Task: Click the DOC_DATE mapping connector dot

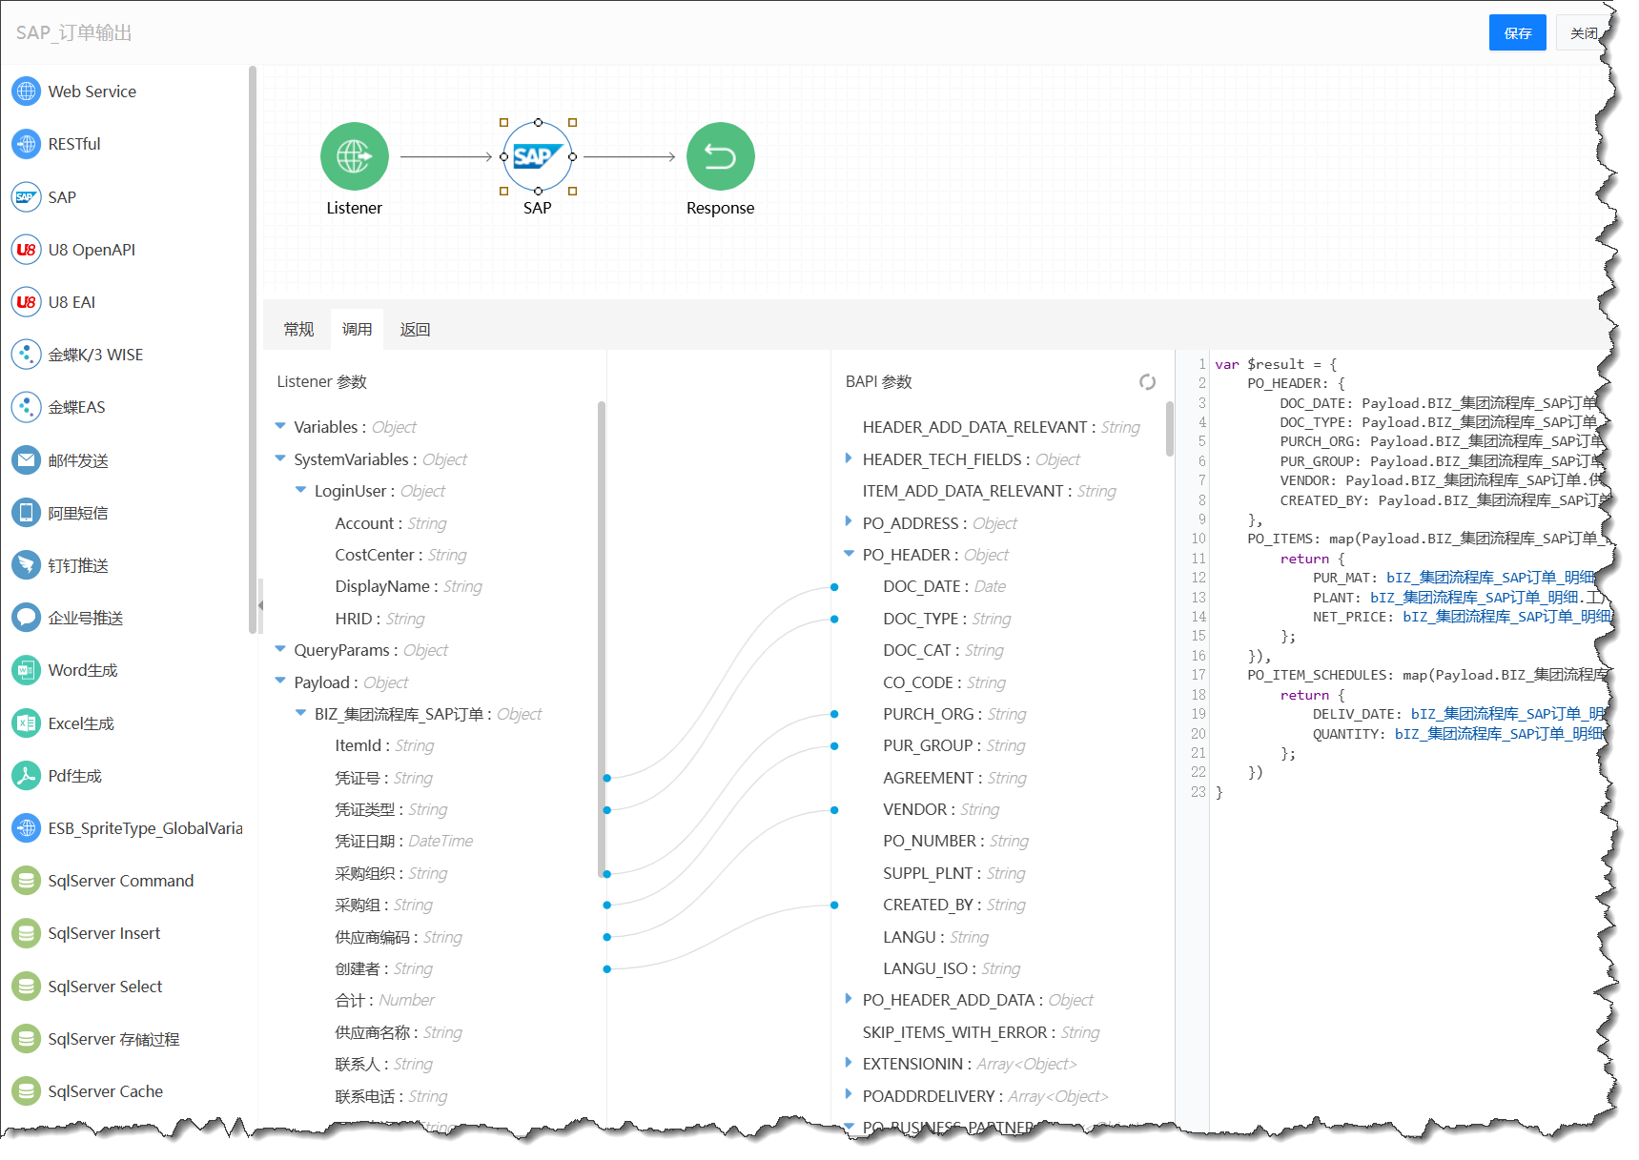Action: (x=834, y=587)
